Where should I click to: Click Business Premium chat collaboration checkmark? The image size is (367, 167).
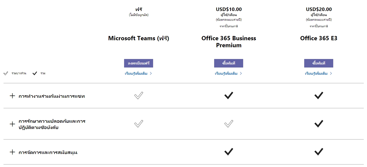tap(229, 95)
